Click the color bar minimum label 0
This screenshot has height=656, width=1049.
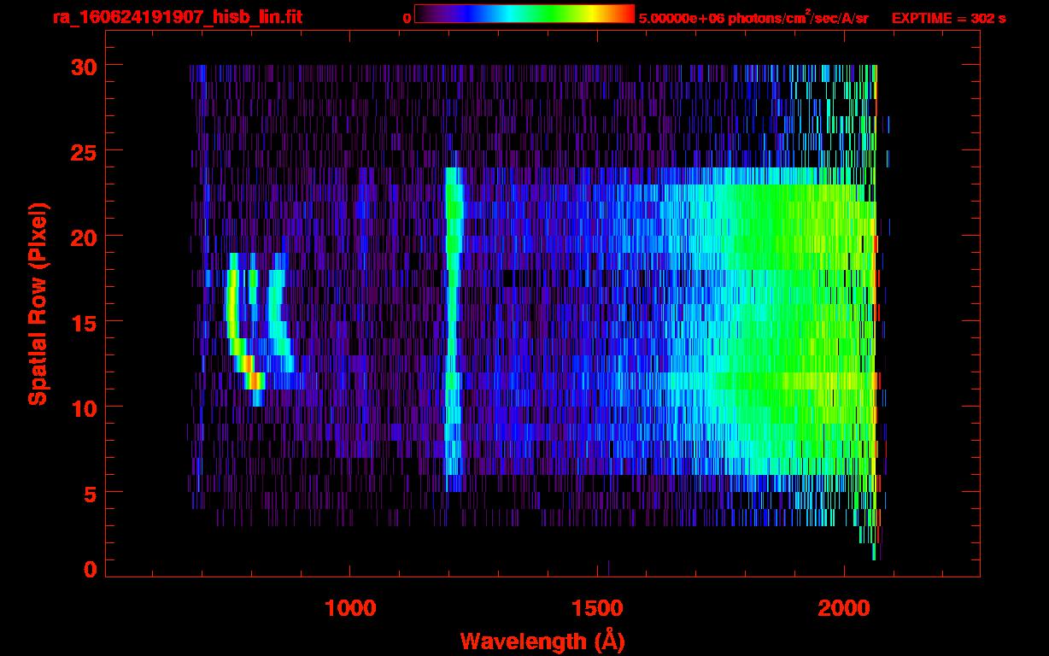coord(407,18)
